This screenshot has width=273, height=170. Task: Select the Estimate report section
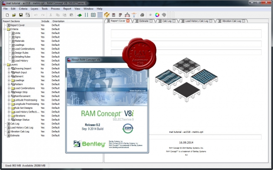tap(15, 136)
